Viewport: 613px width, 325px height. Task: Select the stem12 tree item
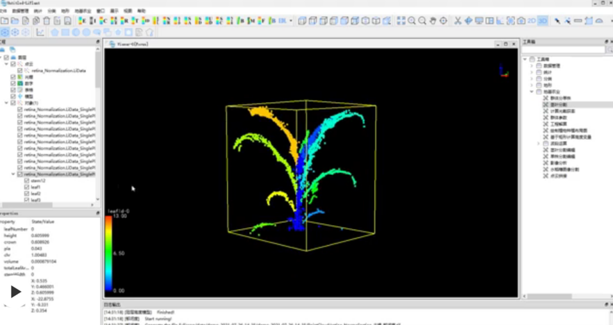coord(38,181)
